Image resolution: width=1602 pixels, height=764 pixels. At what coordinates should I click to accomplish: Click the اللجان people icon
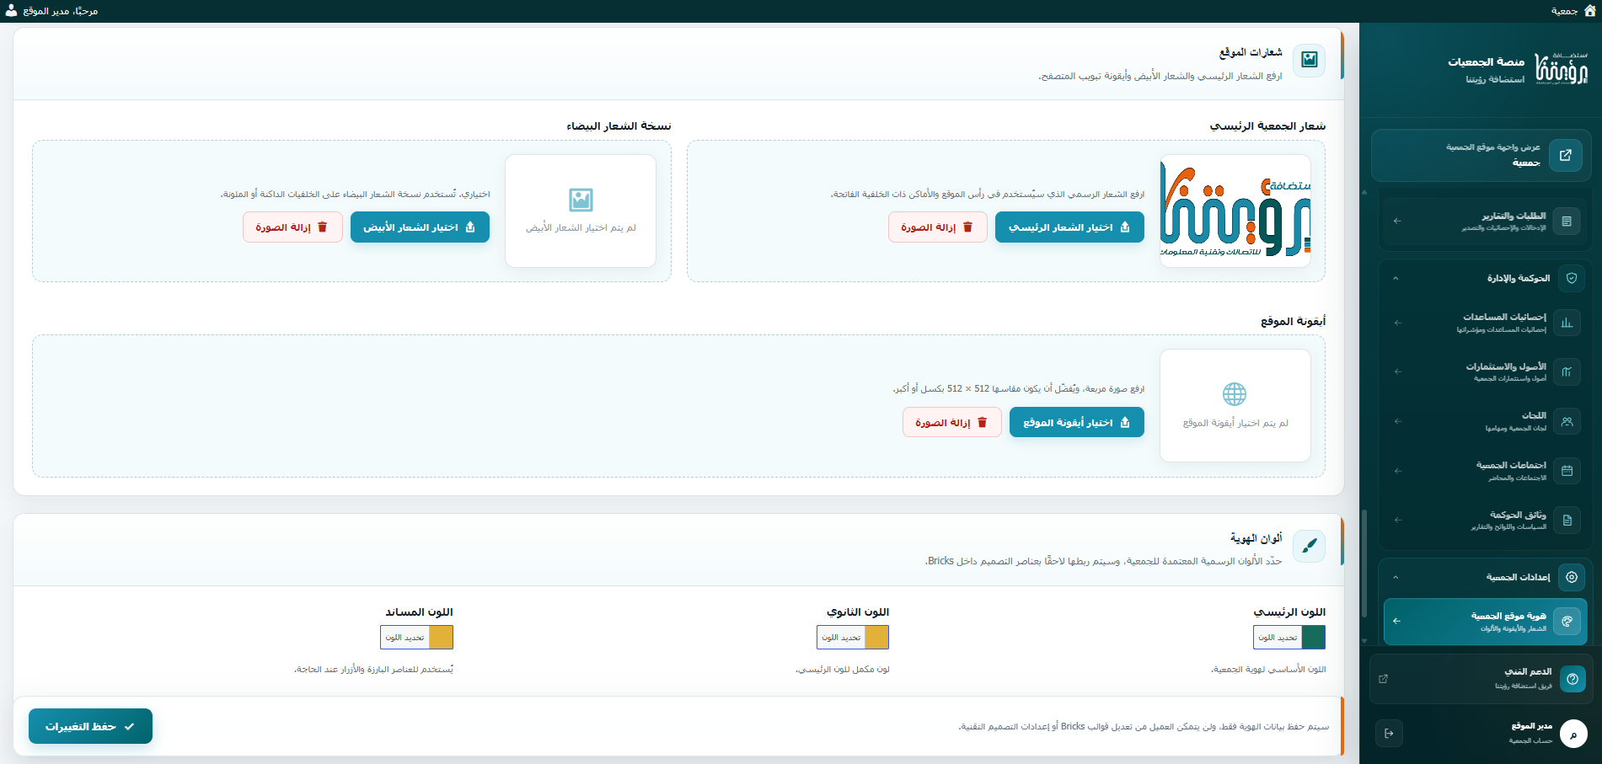click(1567, 421)
